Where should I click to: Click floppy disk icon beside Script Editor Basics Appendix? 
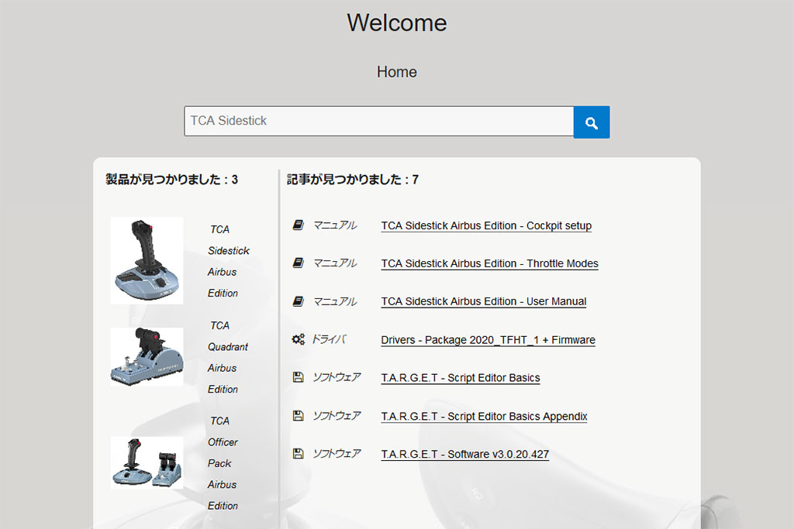pyautogui.click(x=299, y=416)
